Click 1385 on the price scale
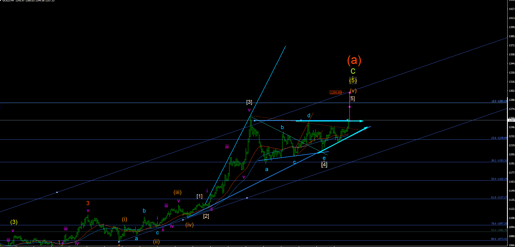 [512, 36]
